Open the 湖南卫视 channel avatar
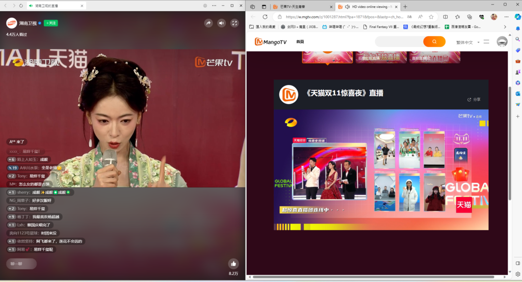 click(x=12, y=23)
